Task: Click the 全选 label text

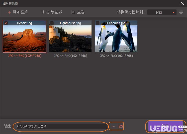Action: coord(81,12)
